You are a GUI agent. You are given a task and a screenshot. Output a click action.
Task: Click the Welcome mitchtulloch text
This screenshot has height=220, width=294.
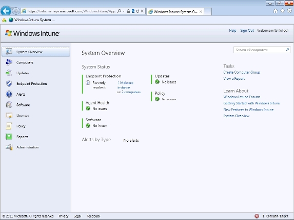coord(273,31)
